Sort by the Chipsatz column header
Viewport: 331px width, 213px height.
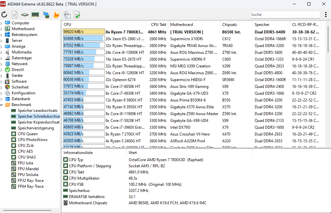(236, 24)
